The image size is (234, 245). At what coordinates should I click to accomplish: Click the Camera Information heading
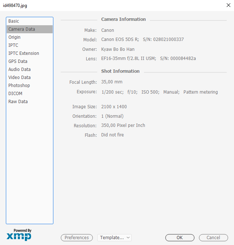(124, 19)
